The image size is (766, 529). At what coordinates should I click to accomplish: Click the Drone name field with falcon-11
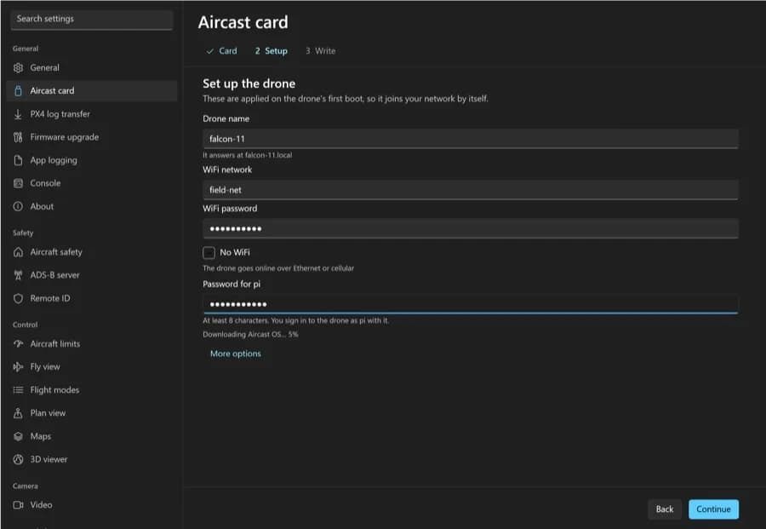[471, 139]
